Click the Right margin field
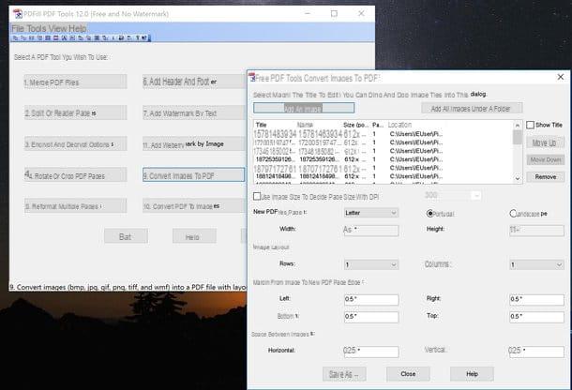 tap(536, 299)
